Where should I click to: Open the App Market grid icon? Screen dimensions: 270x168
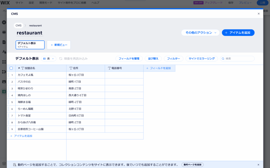pyautogui.click(x=4, y=62)
